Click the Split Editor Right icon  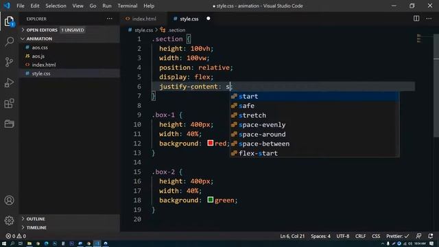coord(416,19)
